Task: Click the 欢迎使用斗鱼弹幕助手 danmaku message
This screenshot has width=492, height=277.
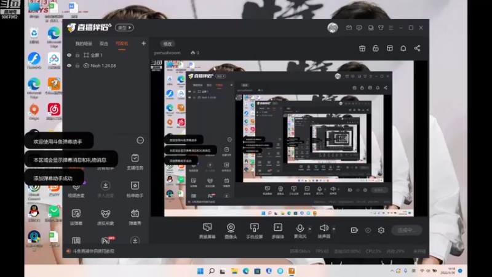Action: click(x=58, y=142)
